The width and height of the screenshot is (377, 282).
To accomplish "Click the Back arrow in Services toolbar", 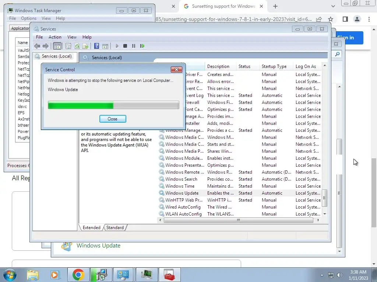I will pos(37,46).
